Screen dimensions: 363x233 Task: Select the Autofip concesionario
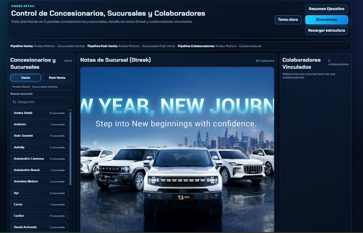[x=39, y=147]
